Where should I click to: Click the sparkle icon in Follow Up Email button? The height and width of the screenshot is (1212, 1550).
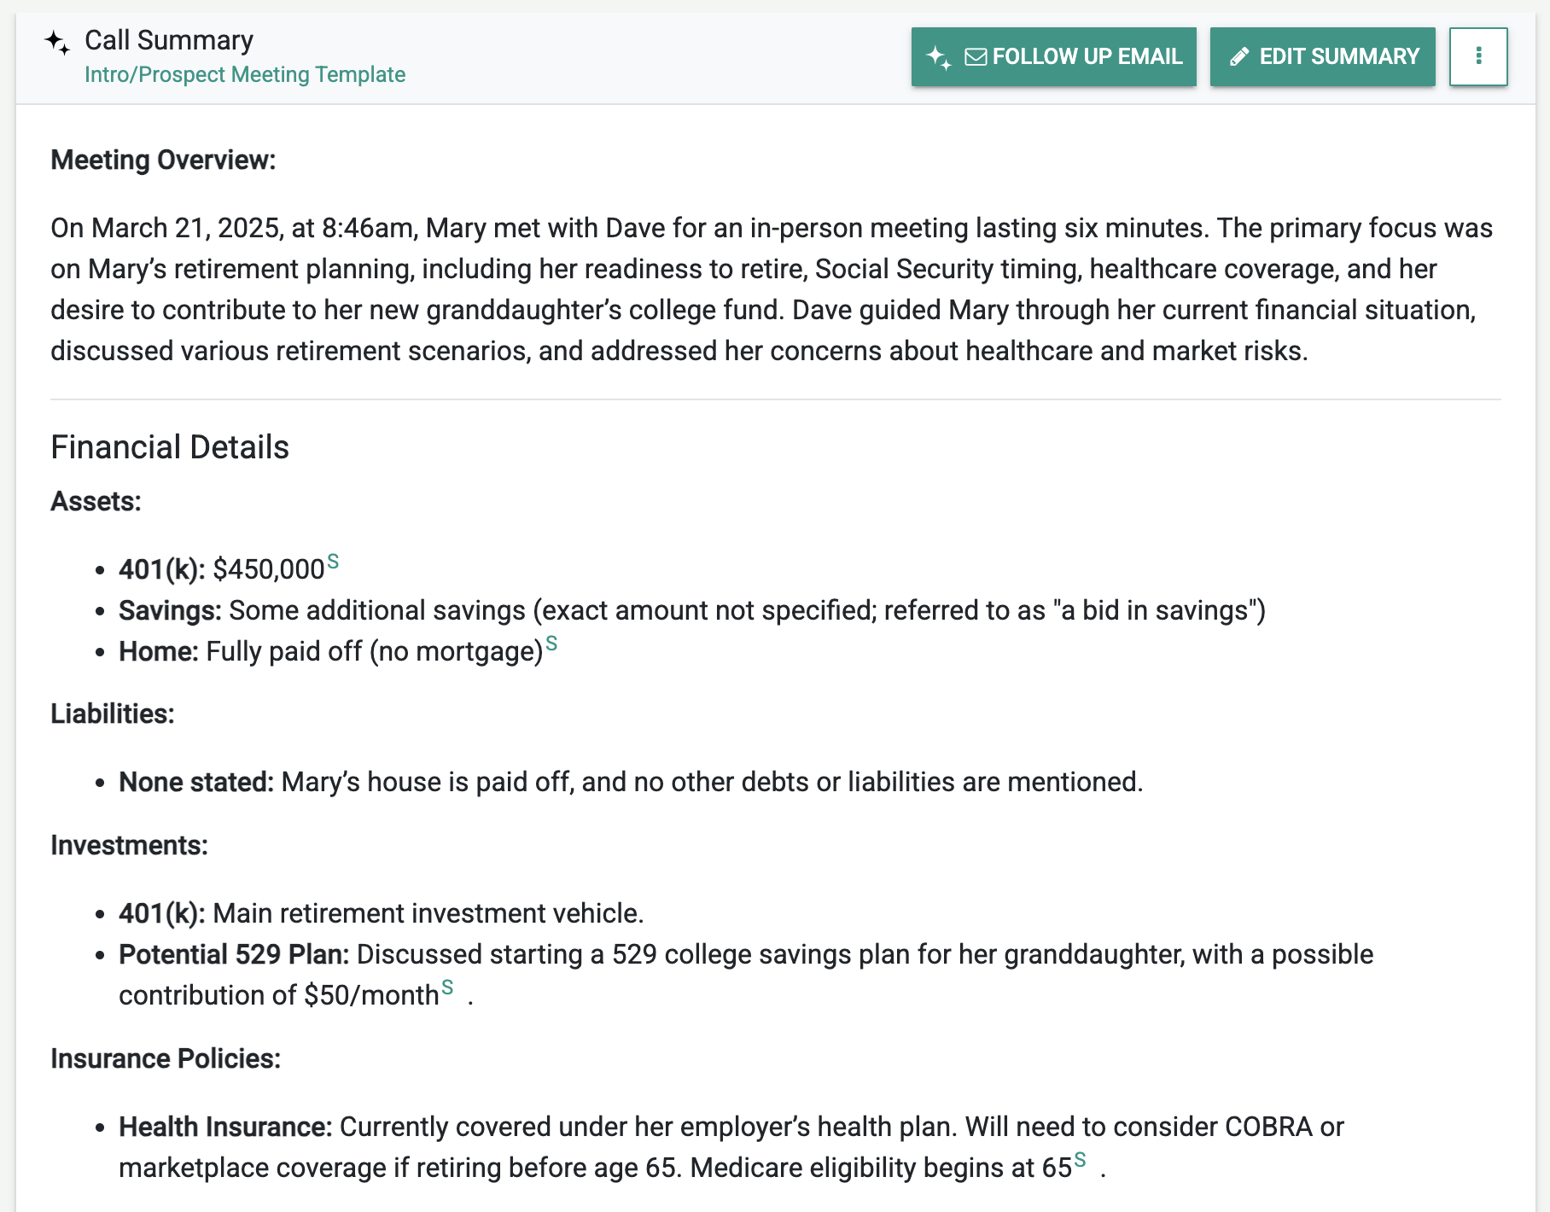click(939, 57)
